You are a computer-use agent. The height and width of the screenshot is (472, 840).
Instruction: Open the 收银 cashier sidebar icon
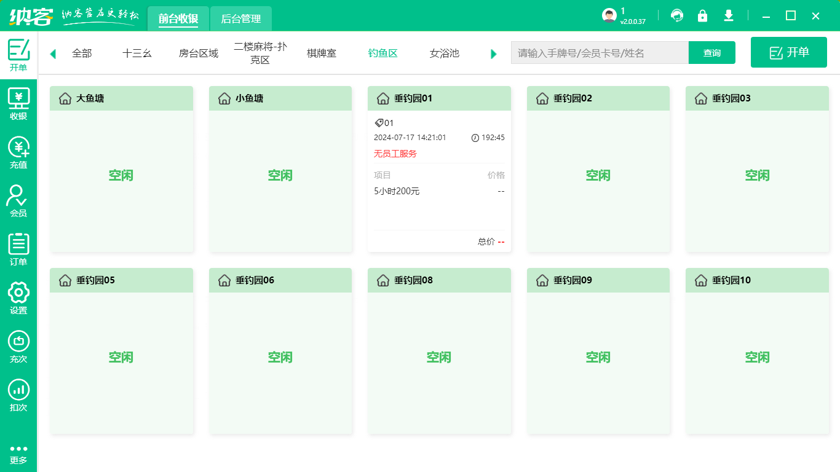tap(18, 103)
